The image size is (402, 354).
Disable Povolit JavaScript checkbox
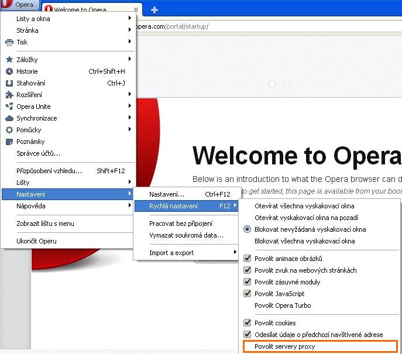(x=248, y=294)
